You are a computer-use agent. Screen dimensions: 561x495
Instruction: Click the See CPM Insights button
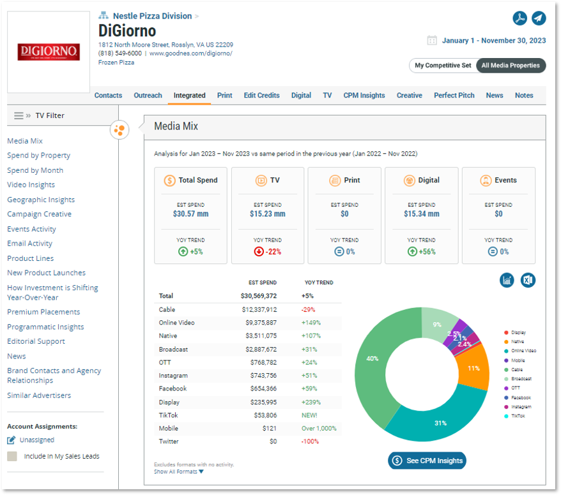[x=427, y=461]
